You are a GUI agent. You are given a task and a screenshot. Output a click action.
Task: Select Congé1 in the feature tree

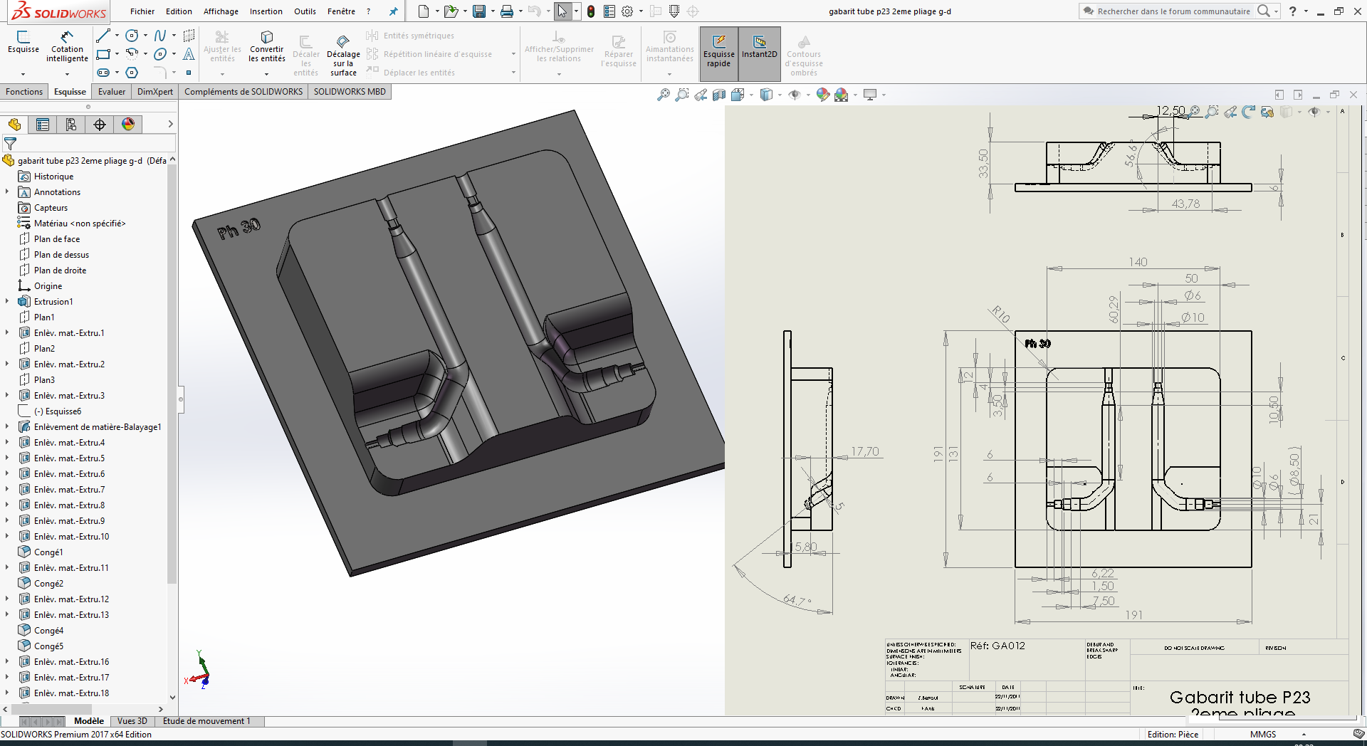pyautogui.click(x=48, y=552)
